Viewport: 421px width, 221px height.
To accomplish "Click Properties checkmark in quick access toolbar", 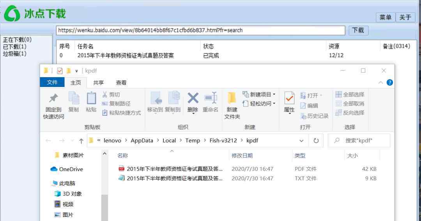I will pyautogui.click(x=60, y=71).
